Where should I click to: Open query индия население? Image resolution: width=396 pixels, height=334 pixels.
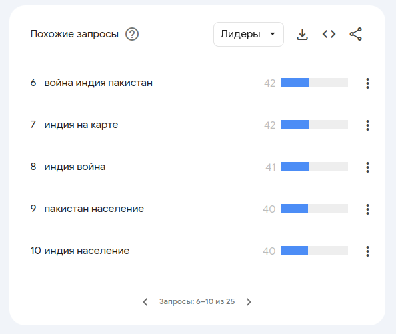(x=87, y=251)
